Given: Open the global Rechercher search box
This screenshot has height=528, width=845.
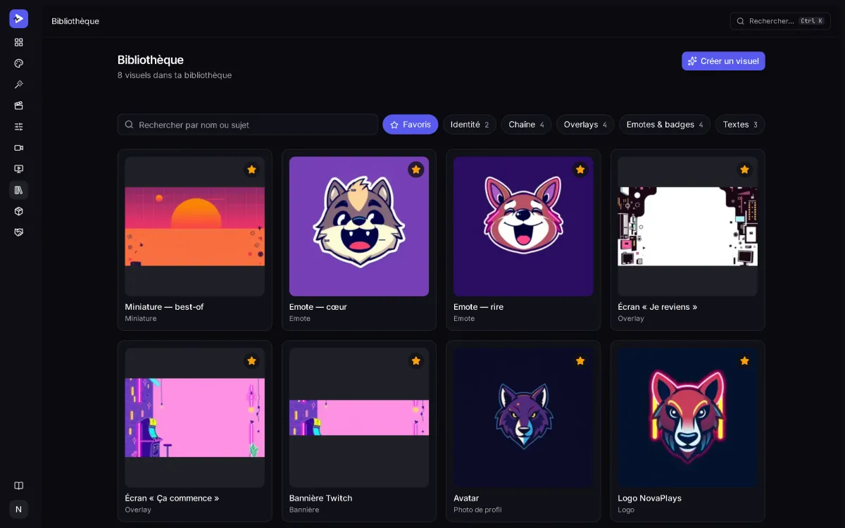Looking at the screenshot, I should [780, 21].
